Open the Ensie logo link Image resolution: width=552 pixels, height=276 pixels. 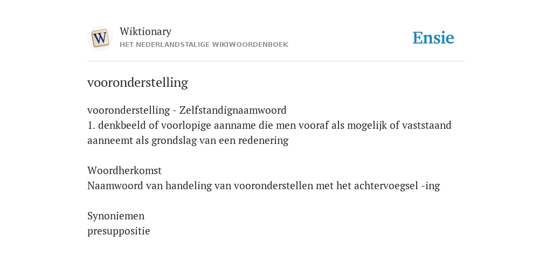(x=433, y=38)
